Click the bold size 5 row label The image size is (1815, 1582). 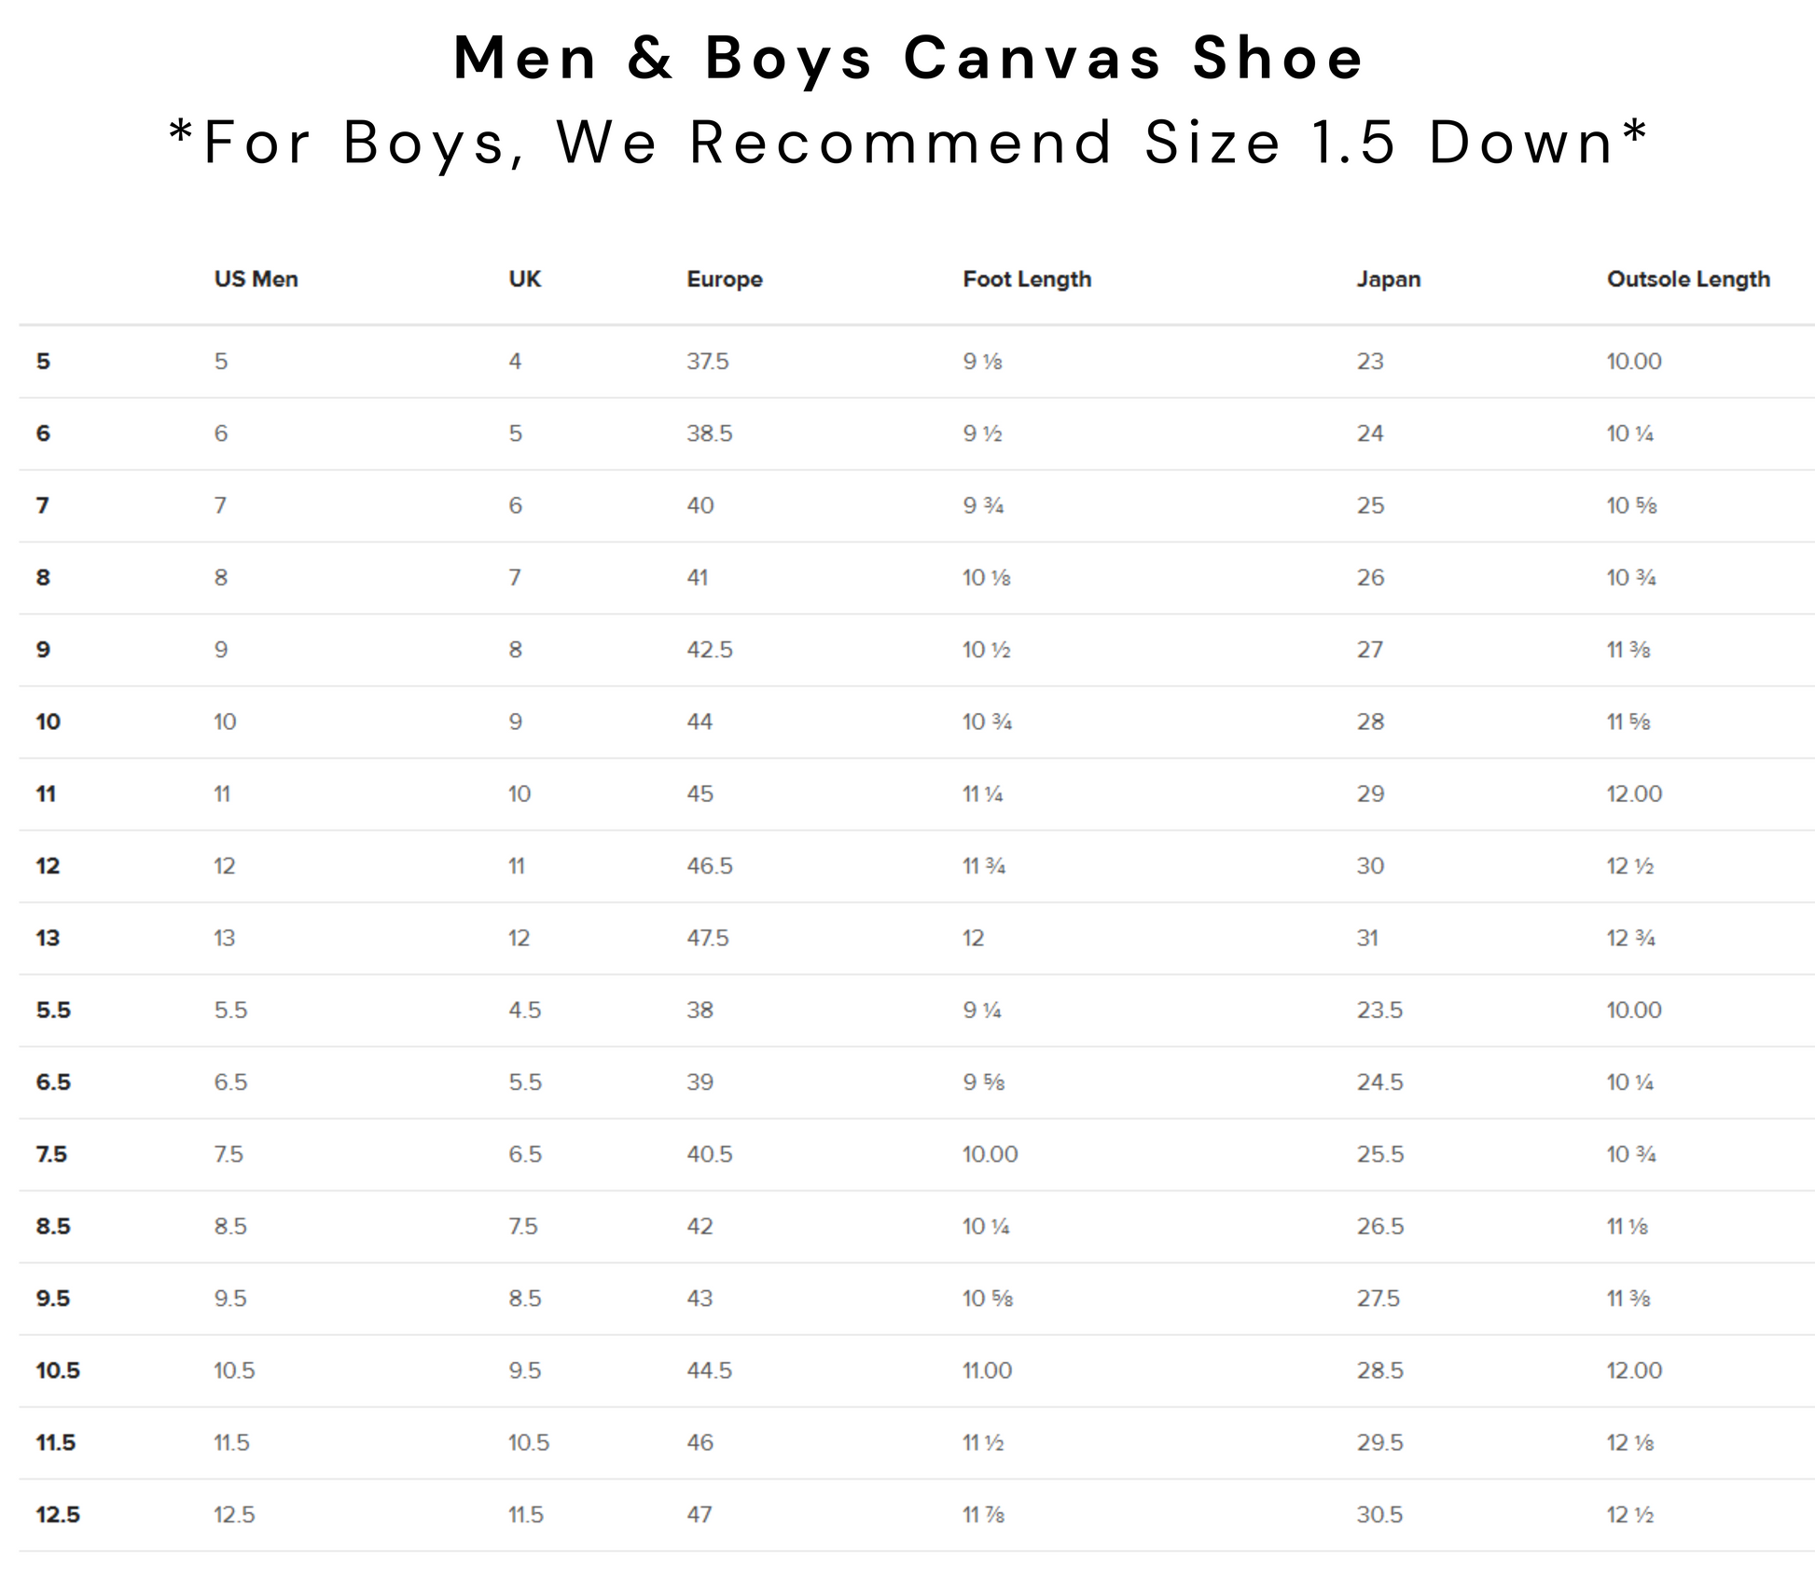point(43,362)
